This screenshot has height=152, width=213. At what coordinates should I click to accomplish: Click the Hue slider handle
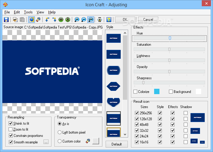point(170,38)
